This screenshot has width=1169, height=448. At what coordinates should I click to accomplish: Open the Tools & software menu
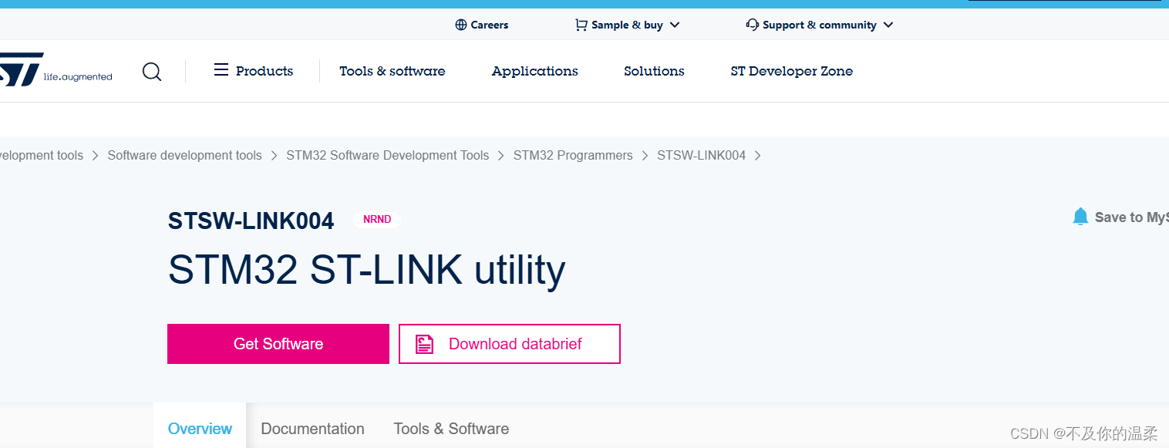point(392,71)
